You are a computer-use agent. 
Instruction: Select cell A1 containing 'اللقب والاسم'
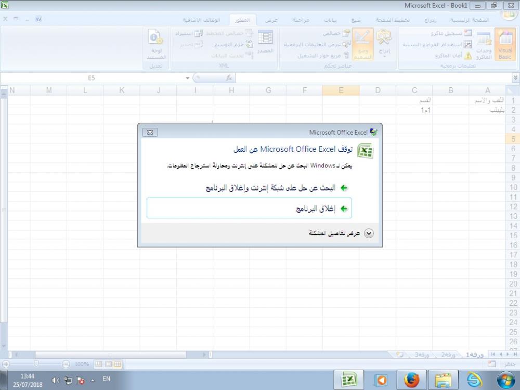coord(487,100)
